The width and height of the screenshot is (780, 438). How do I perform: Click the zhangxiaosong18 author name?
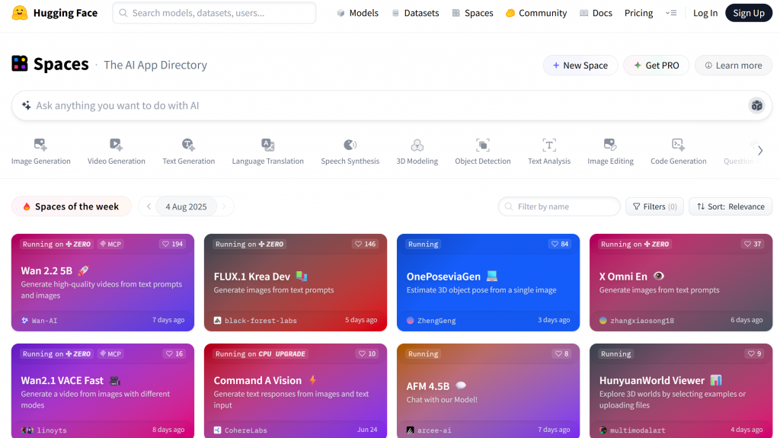(x=641, y=321)
